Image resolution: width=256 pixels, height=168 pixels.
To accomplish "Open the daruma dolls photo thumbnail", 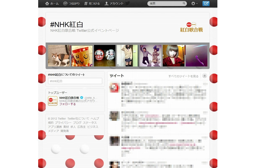I will 105,55.
